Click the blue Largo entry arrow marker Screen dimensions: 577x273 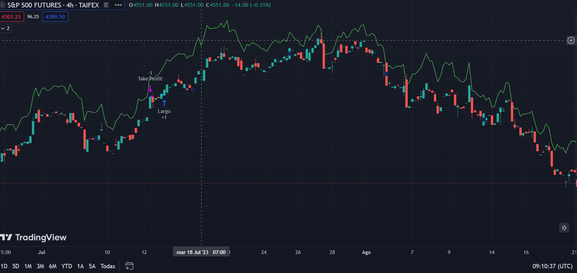click(x=164, y=103)
